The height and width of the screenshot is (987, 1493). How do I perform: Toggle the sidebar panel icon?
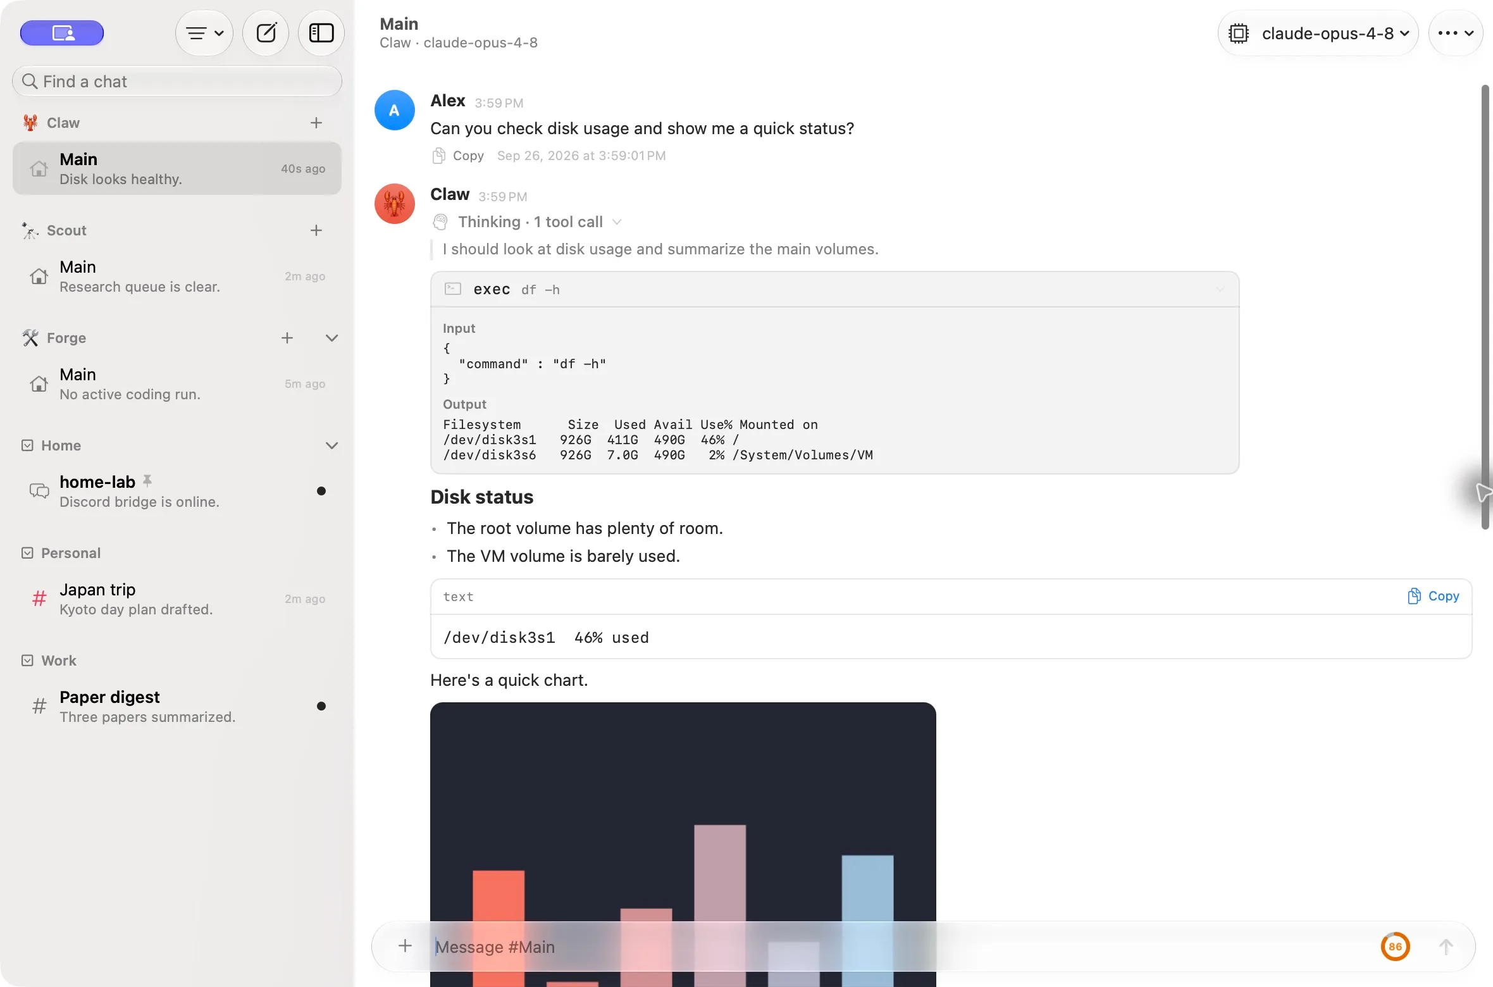(321, 33)
